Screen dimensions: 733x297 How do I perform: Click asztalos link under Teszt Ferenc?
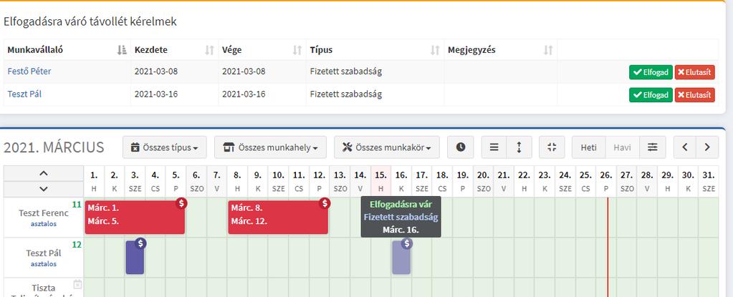[x=44, y=224]
